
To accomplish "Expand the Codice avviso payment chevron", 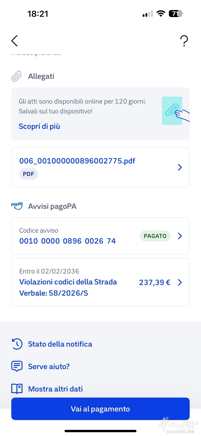I will click(x=180, y=236).
